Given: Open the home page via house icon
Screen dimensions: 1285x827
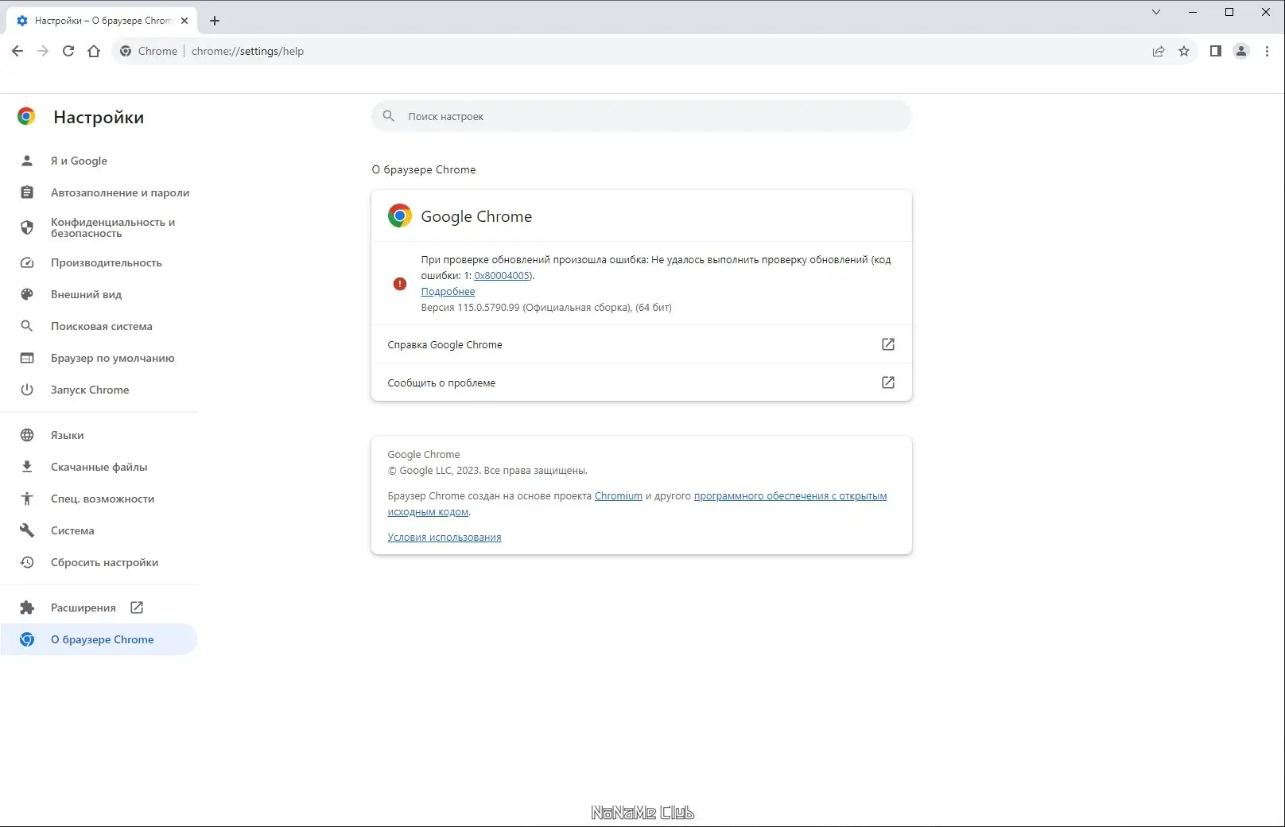Looking at the screenshot, I should tap(94, 51).
